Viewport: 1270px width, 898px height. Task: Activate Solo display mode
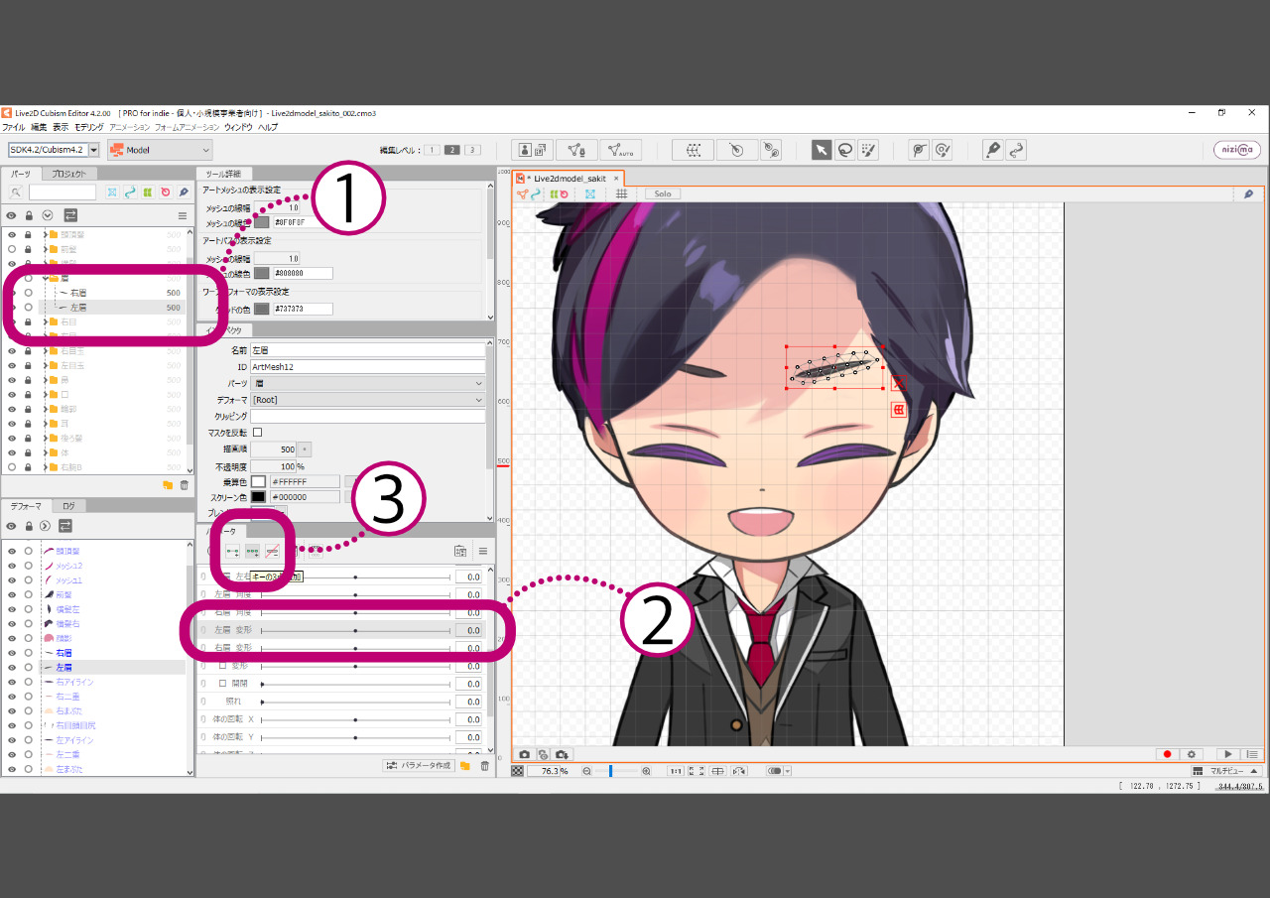click(x=662, y=193)
